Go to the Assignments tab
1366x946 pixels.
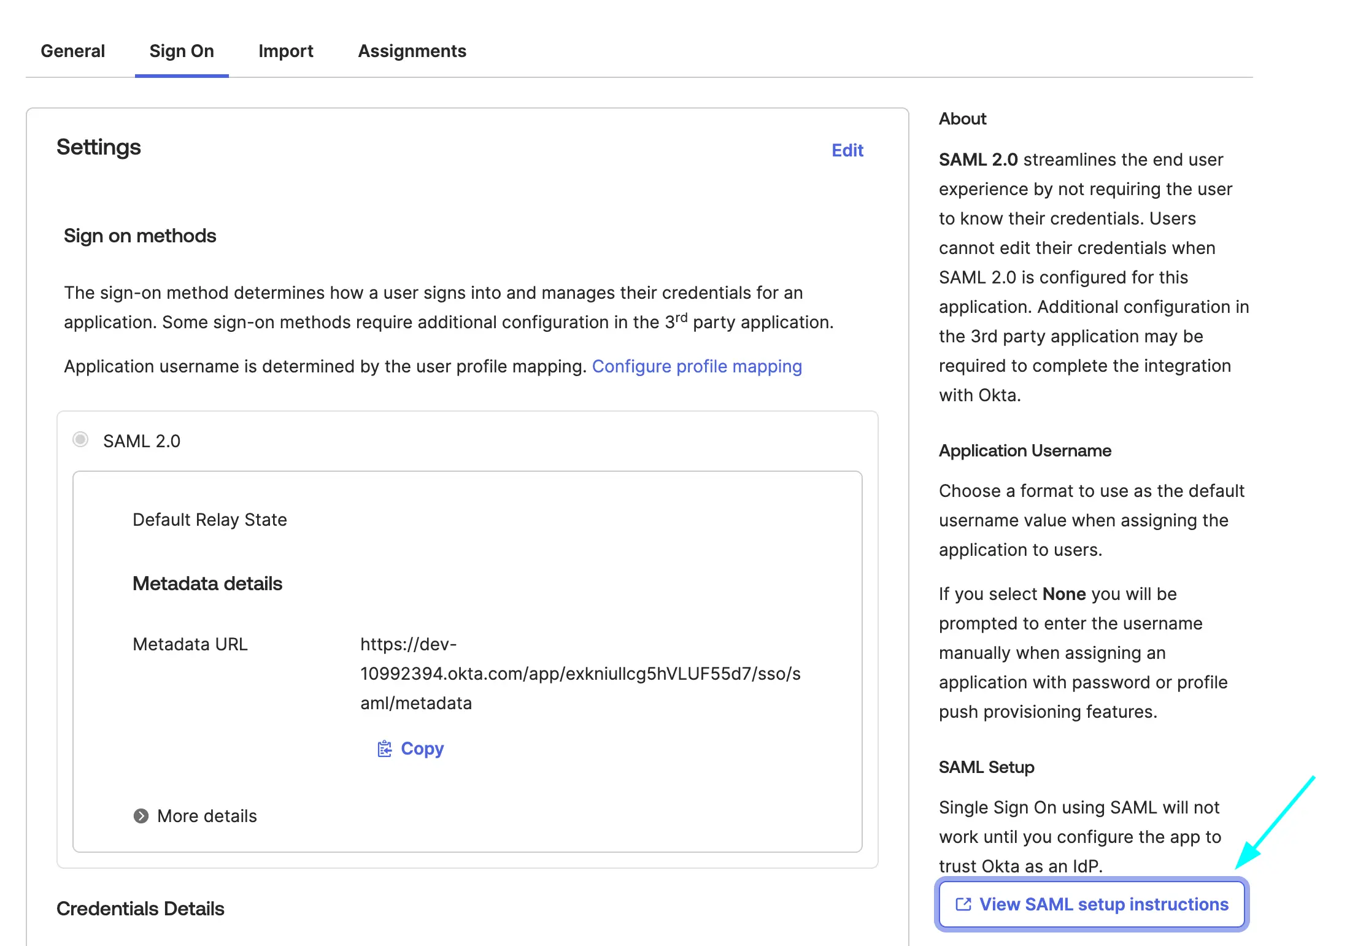(x=412, y=51)
